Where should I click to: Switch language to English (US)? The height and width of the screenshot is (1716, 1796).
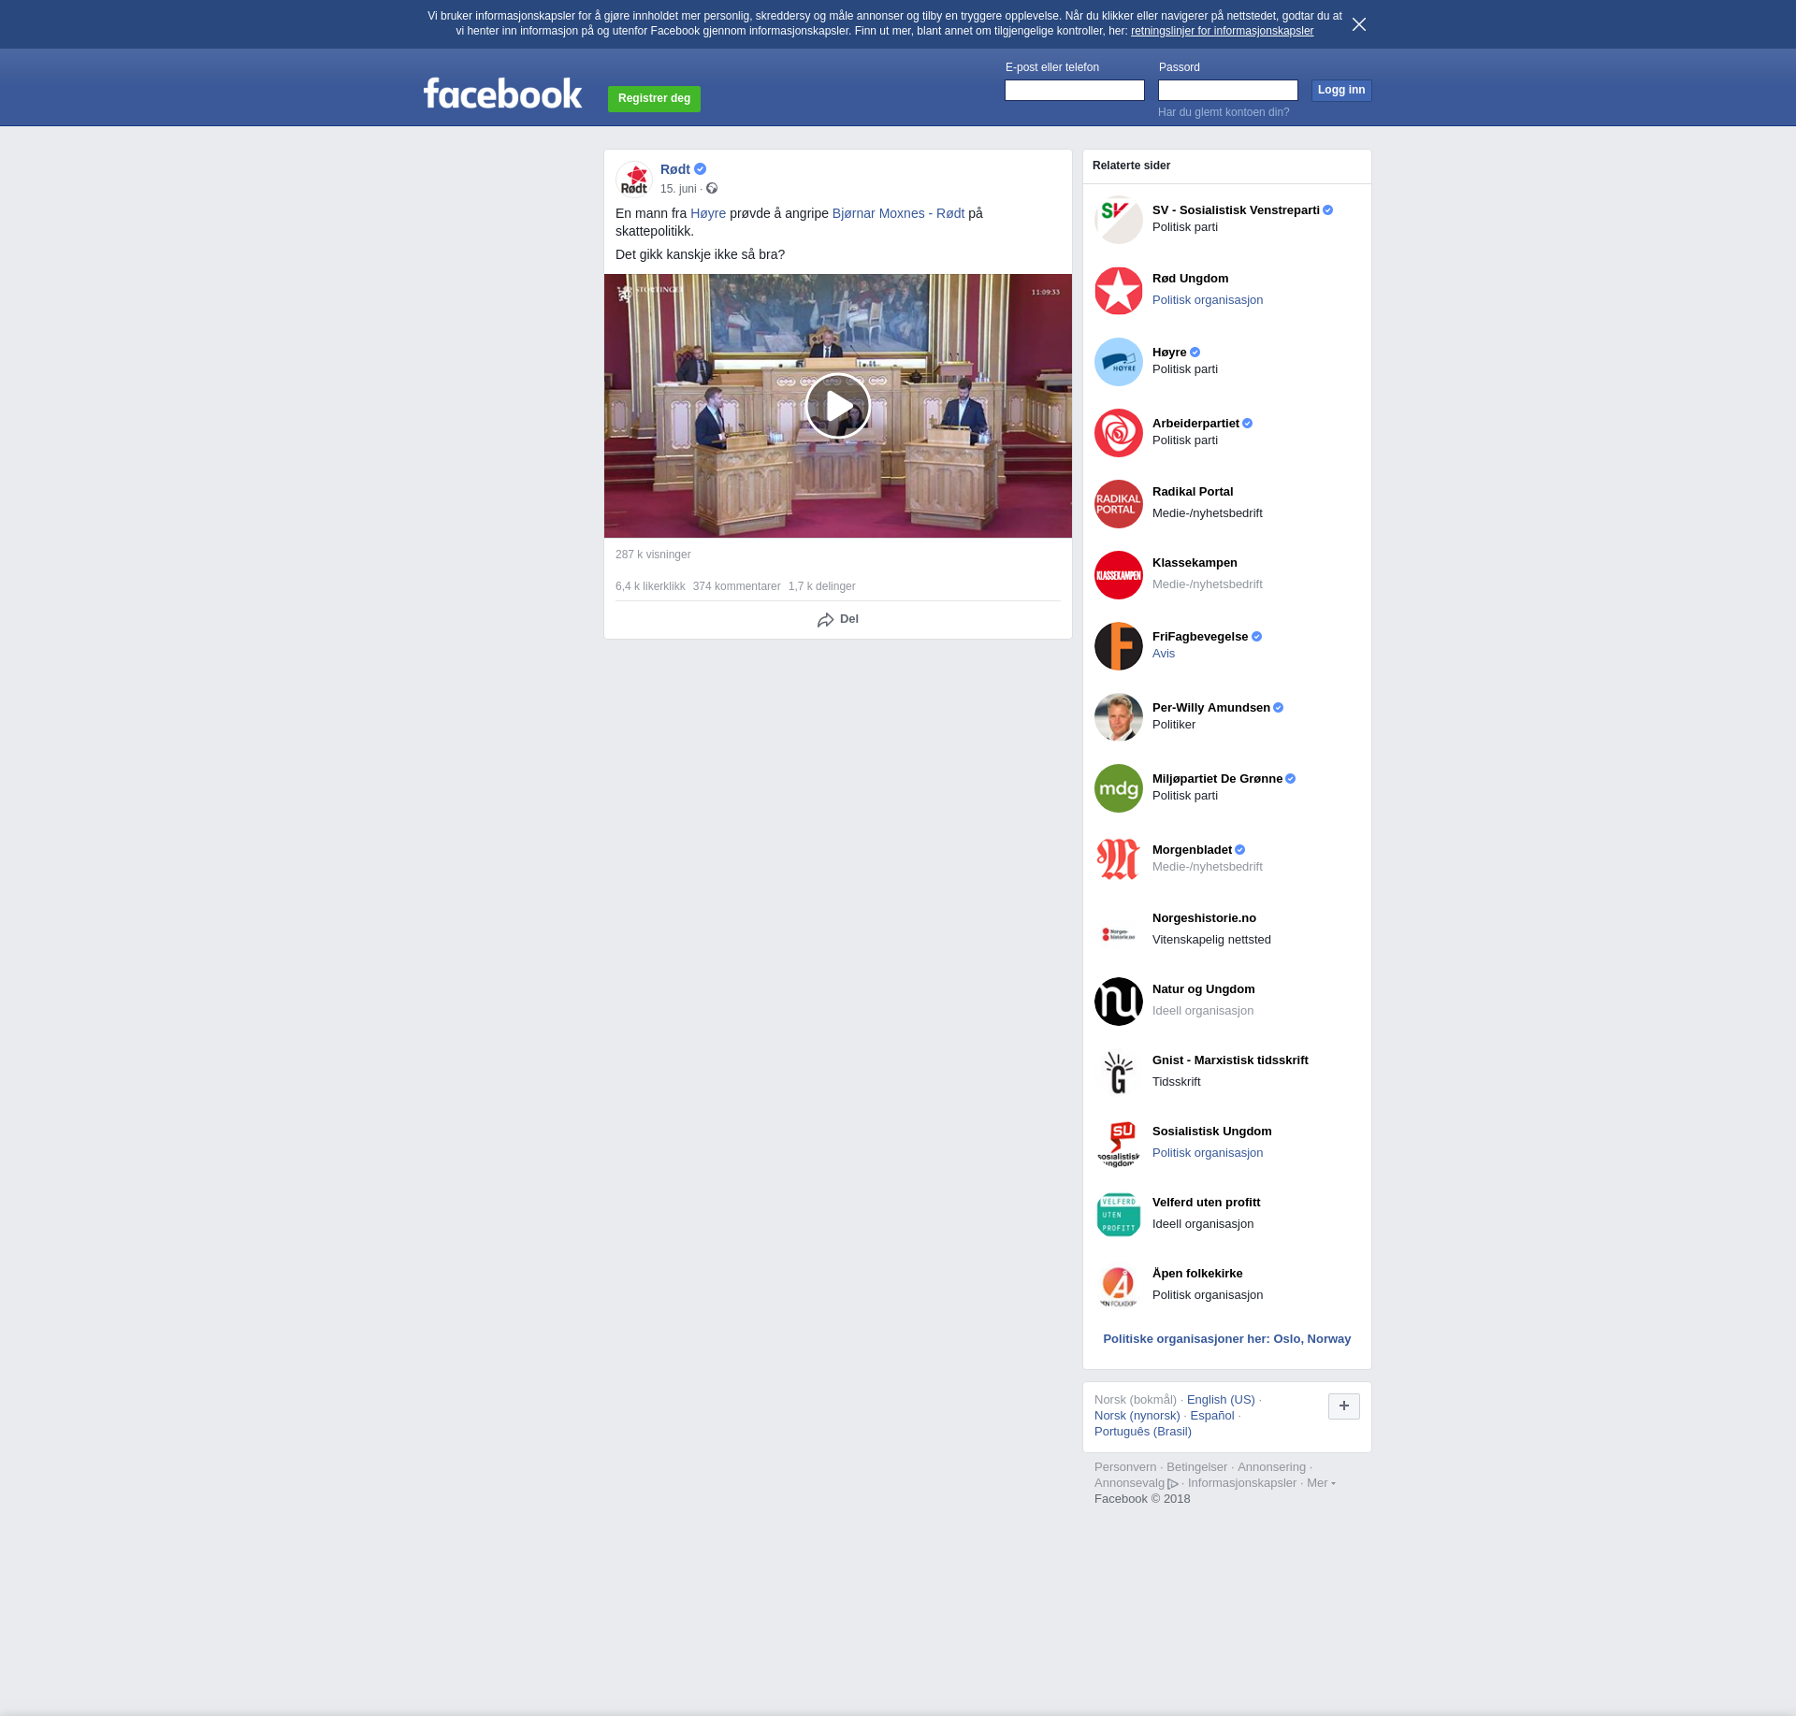(1220, 1400)
